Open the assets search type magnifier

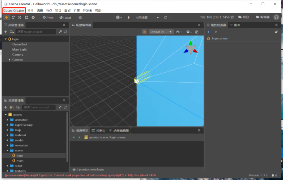[18, 107]
